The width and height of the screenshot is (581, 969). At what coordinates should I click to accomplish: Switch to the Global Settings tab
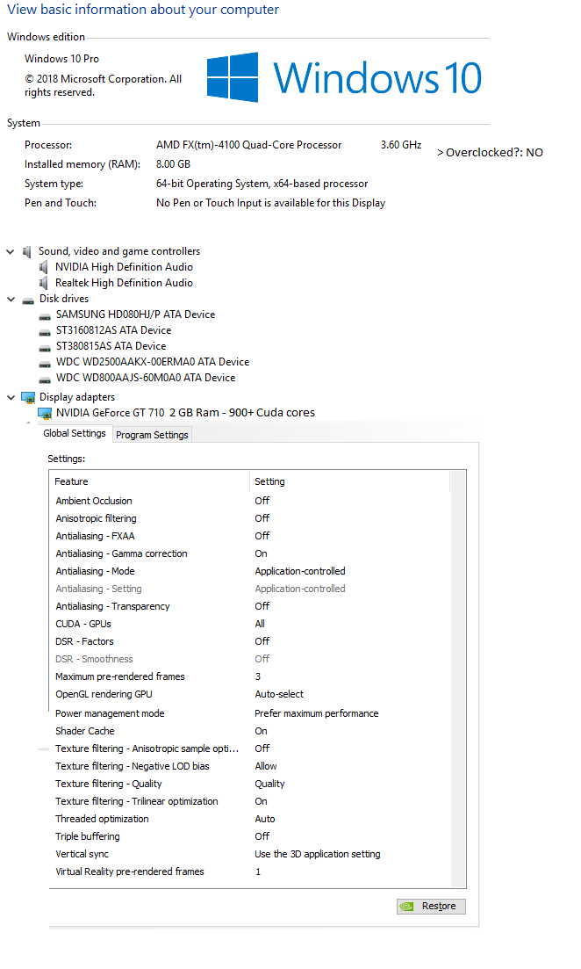(x=75, y=433)
